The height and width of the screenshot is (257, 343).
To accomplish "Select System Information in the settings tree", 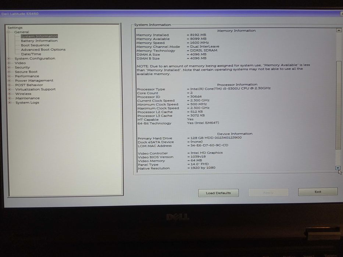I will pyautogui.click(x=39, y=36).
